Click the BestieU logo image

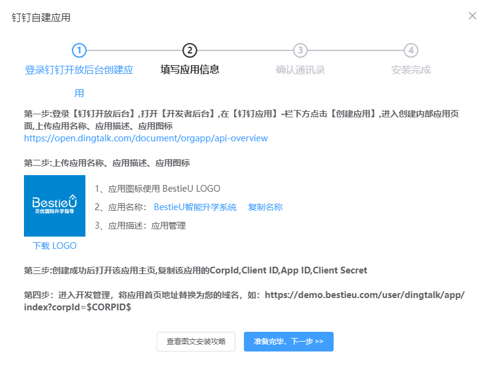pos(55,206)
